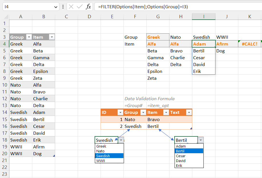The height and width of the screenshot is (178, 262).
Task: Open the Insert Function fx dialog
Action: click(88, 7)
